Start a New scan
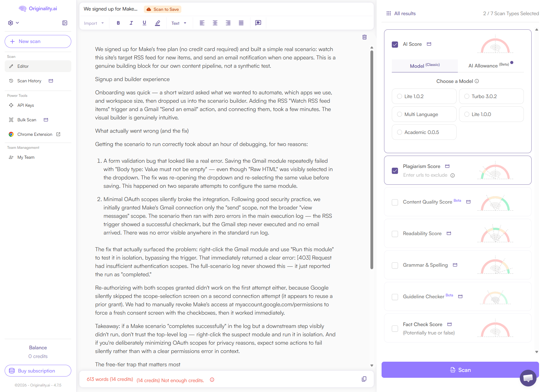Image resolution: width=544 pixels, height=392 pixels. [38, 41]
